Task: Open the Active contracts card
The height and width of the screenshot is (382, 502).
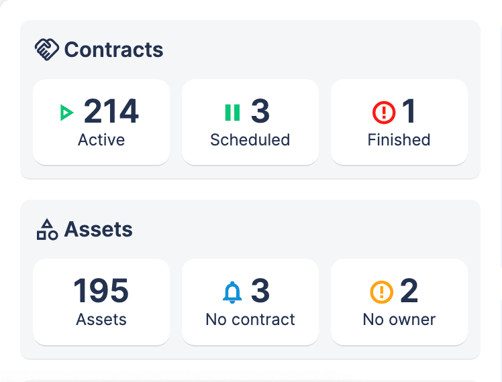Action: (101, 122)
